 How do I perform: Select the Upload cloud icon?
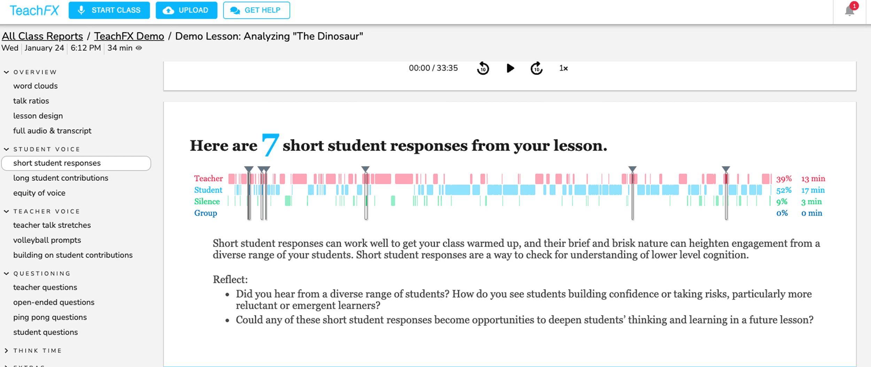[x=169, y=10]
